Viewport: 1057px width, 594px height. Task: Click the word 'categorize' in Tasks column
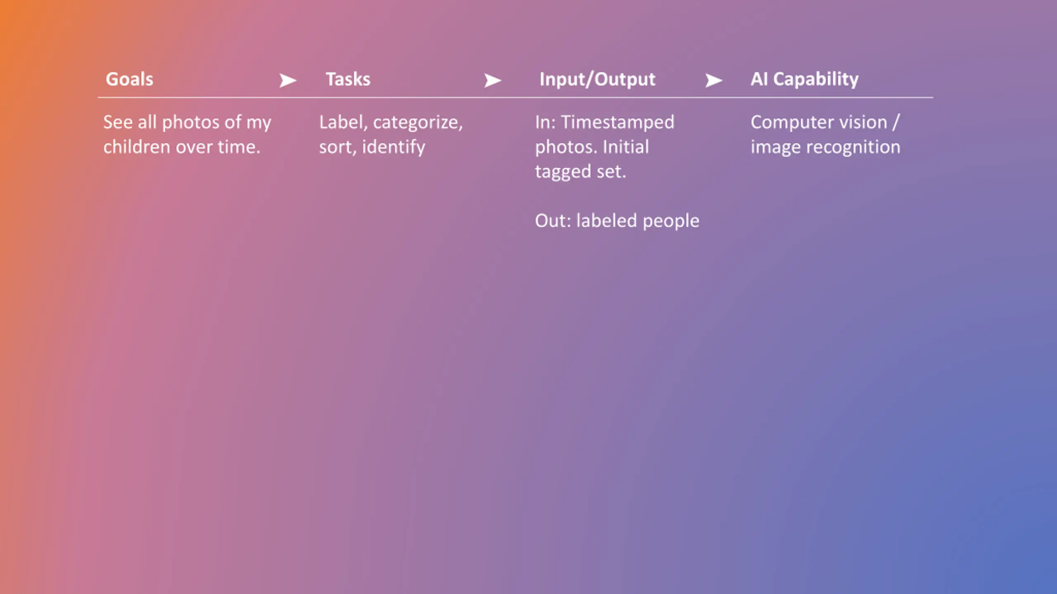(418, 123)
